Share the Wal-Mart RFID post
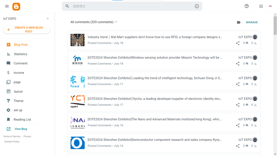277x156 pixels. (x=238, y=43)
